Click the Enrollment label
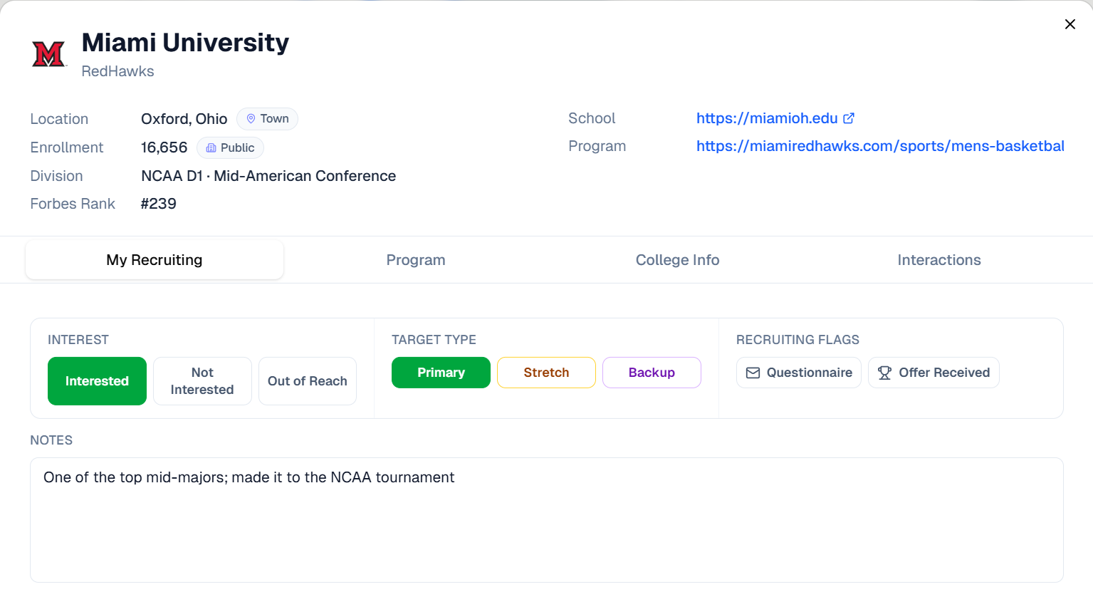The width and height of the screenshot is (1093, 602). pos(67,147)
